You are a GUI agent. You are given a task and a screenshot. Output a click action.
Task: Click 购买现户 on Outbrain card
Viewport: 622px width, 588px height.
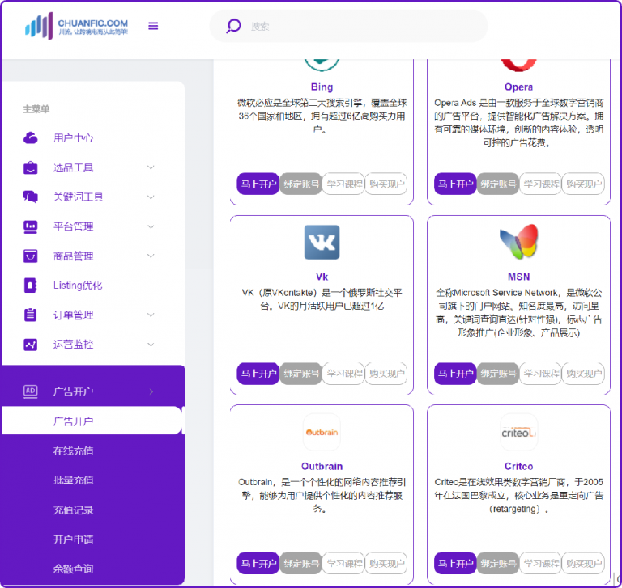point(386,563)
